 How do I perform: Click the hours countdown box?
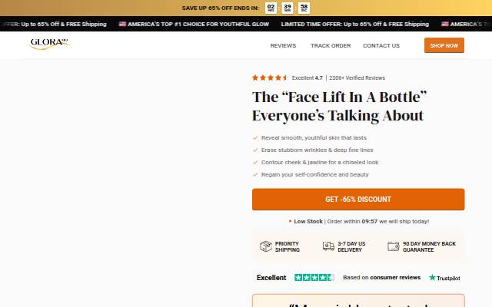[x=271, y=8]
